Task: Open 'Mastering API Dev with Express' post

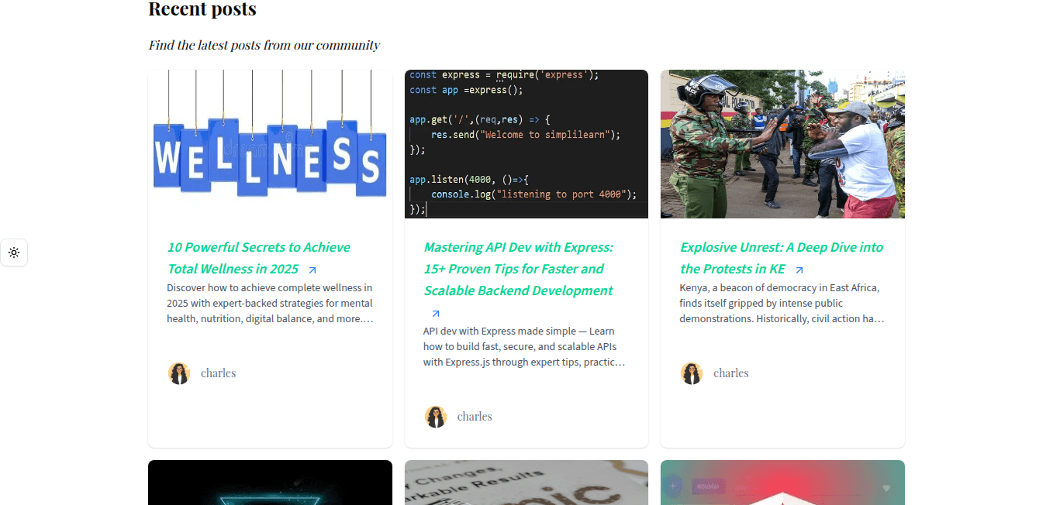Action: (x=518, y=269)
